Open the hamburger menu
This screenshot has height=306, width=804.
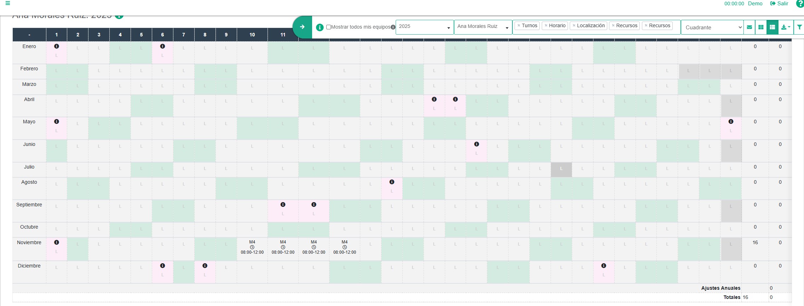(x=7, y=3)
